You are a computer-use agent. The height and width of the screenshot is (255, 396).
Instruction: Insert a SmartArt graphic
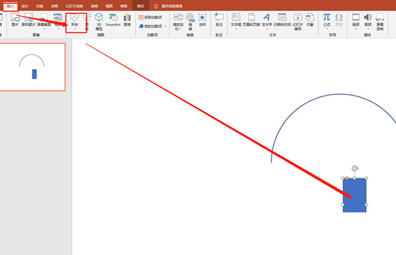(x=113, y=20)
